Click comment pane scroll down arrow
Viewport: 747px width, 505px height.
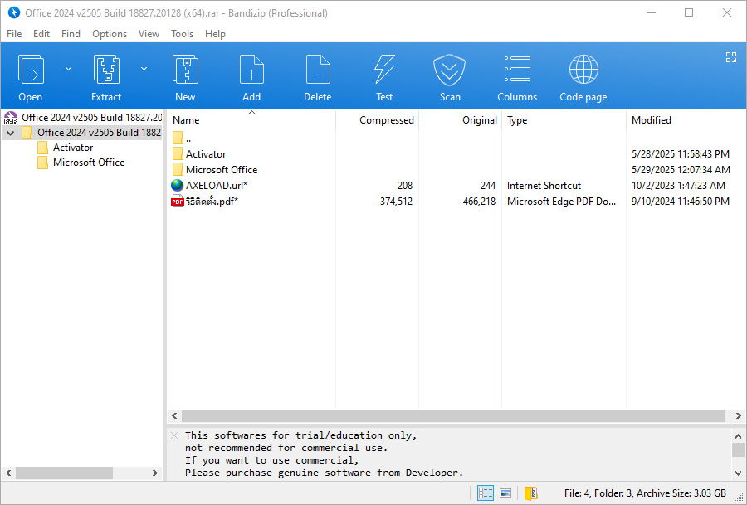(x=739, y=473)
